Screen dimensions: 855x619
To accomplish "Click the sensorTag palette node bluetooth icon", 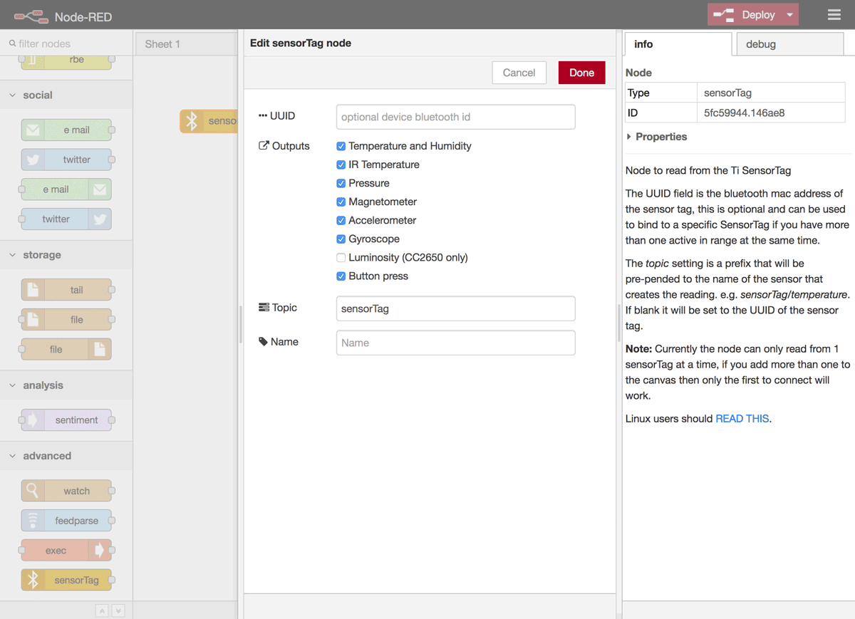I will click(33, 581).
